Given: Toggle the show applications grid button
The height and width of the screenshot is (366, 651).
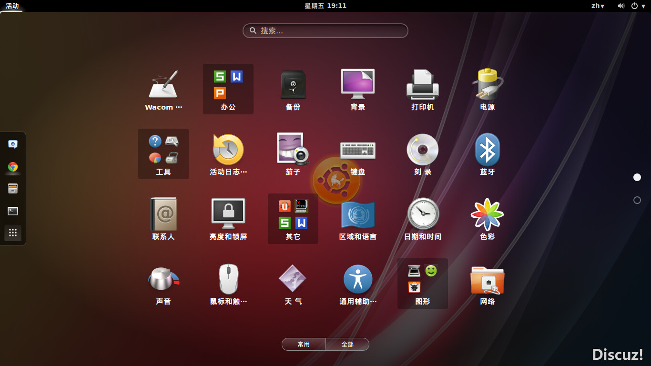Looking at the screenshot, I should coord(13,233).
